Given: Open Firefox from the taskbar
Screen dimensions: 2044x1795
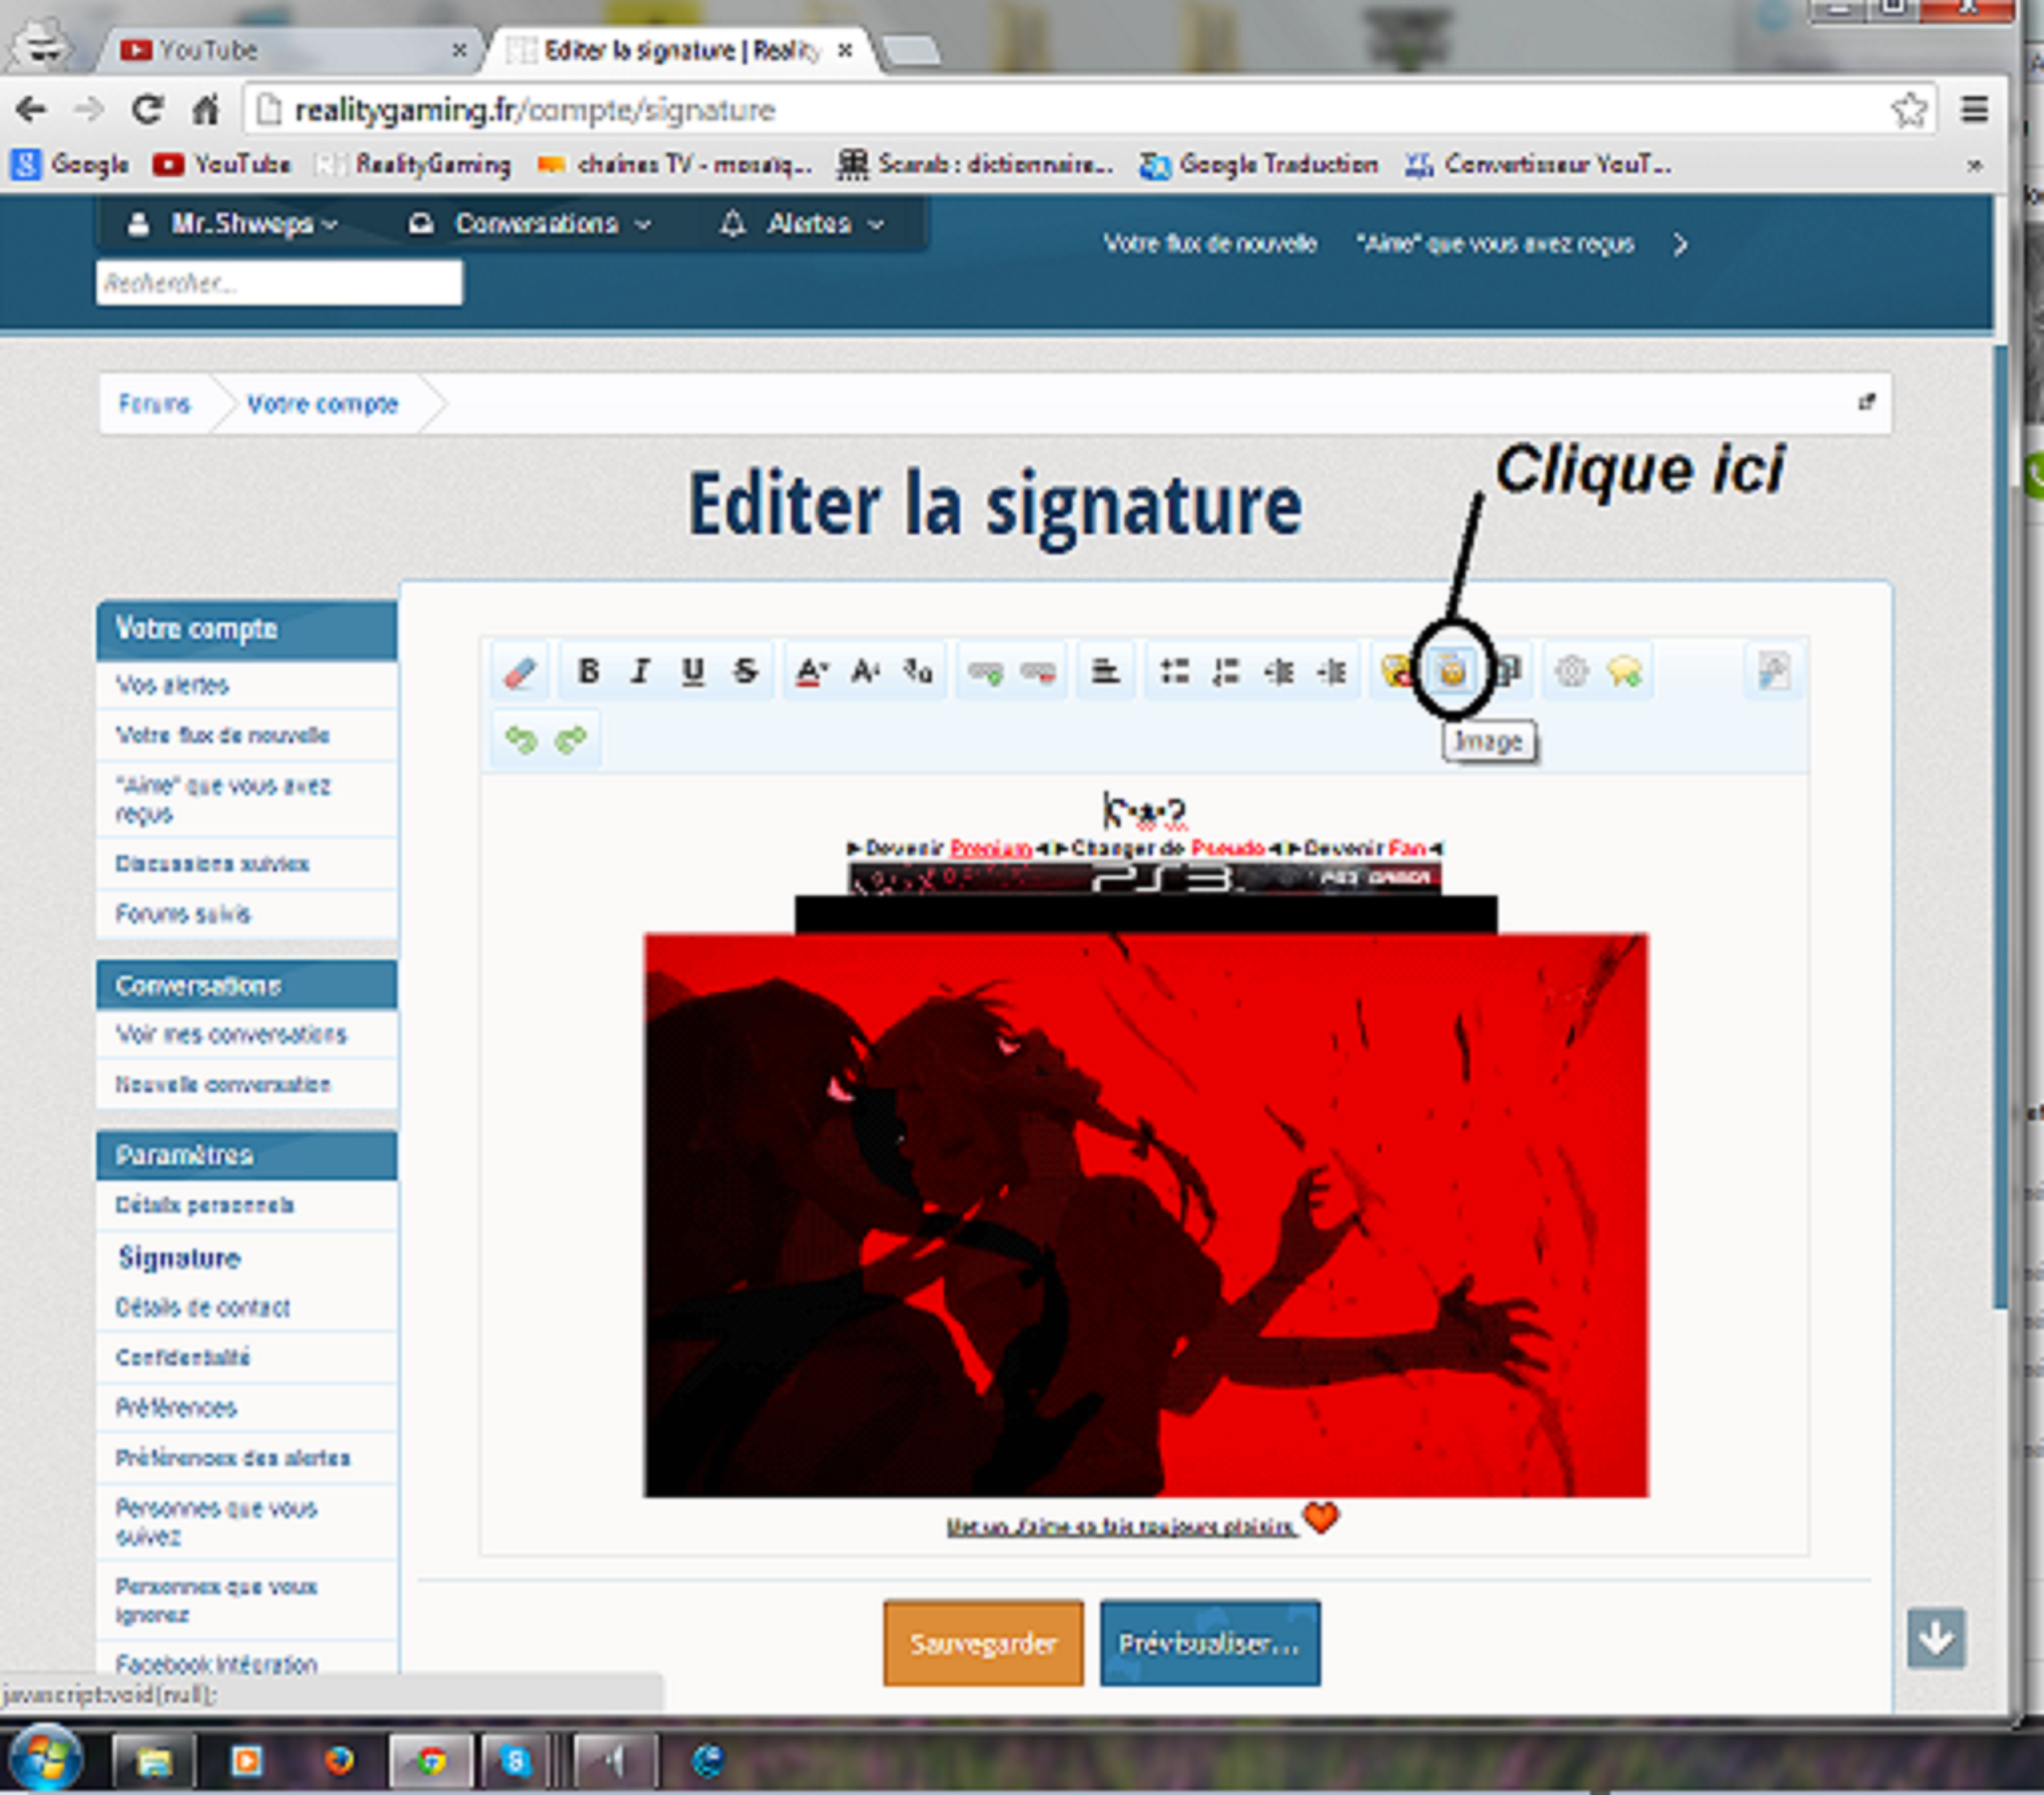Looking at the screenshot, I should tap(339, 1760).
